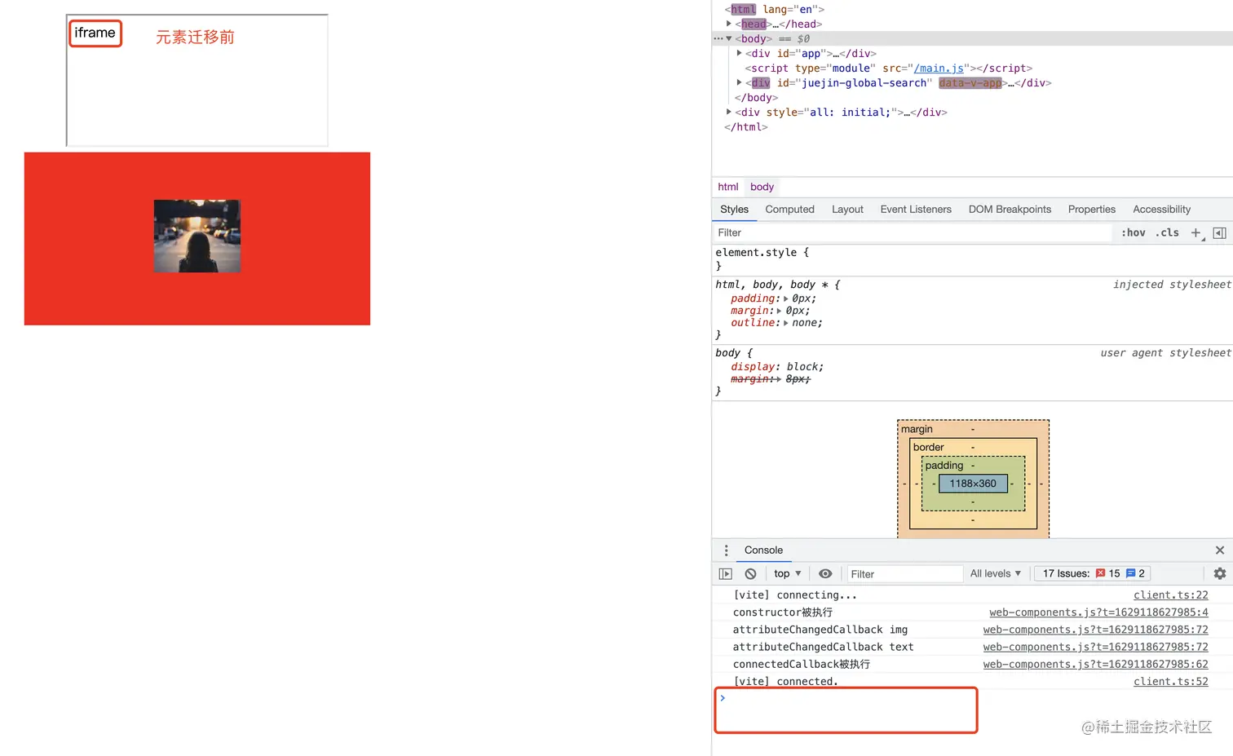The height and width of the screenshot is (756, 1233).
Task: Expand the head element node
Action: [x=729, y=24]
